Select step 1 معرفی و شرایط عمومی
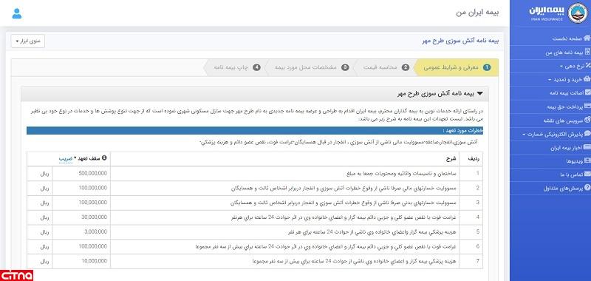 coord(457,67)
